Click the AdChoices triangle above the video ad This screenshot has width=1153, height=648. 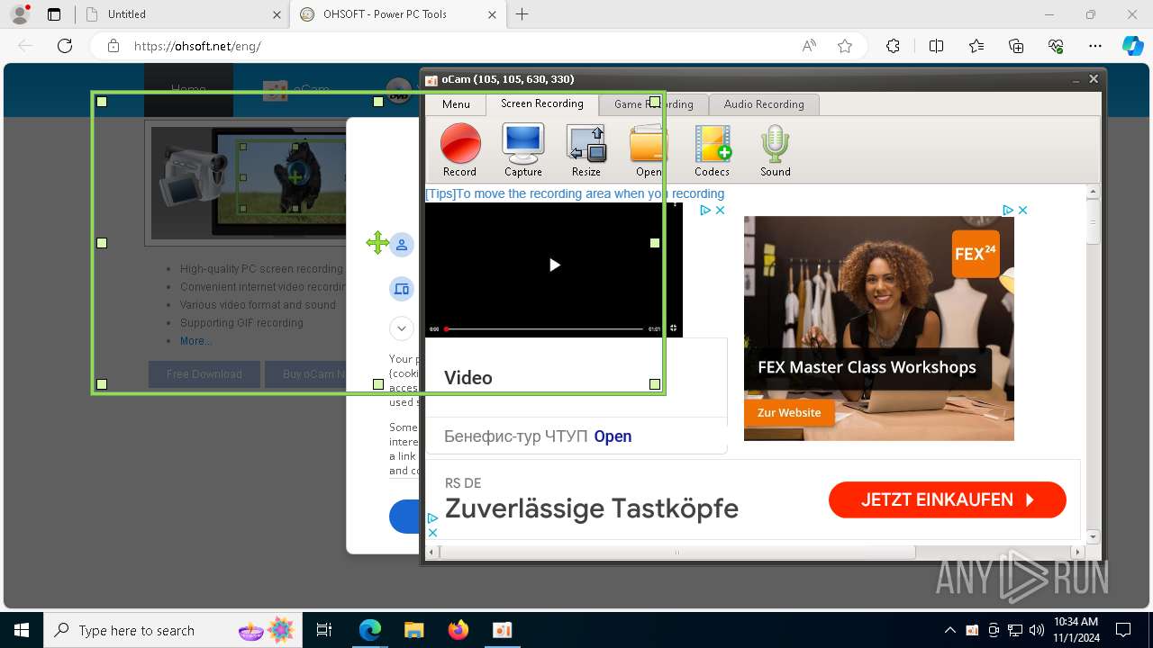(x=705, y=210)
